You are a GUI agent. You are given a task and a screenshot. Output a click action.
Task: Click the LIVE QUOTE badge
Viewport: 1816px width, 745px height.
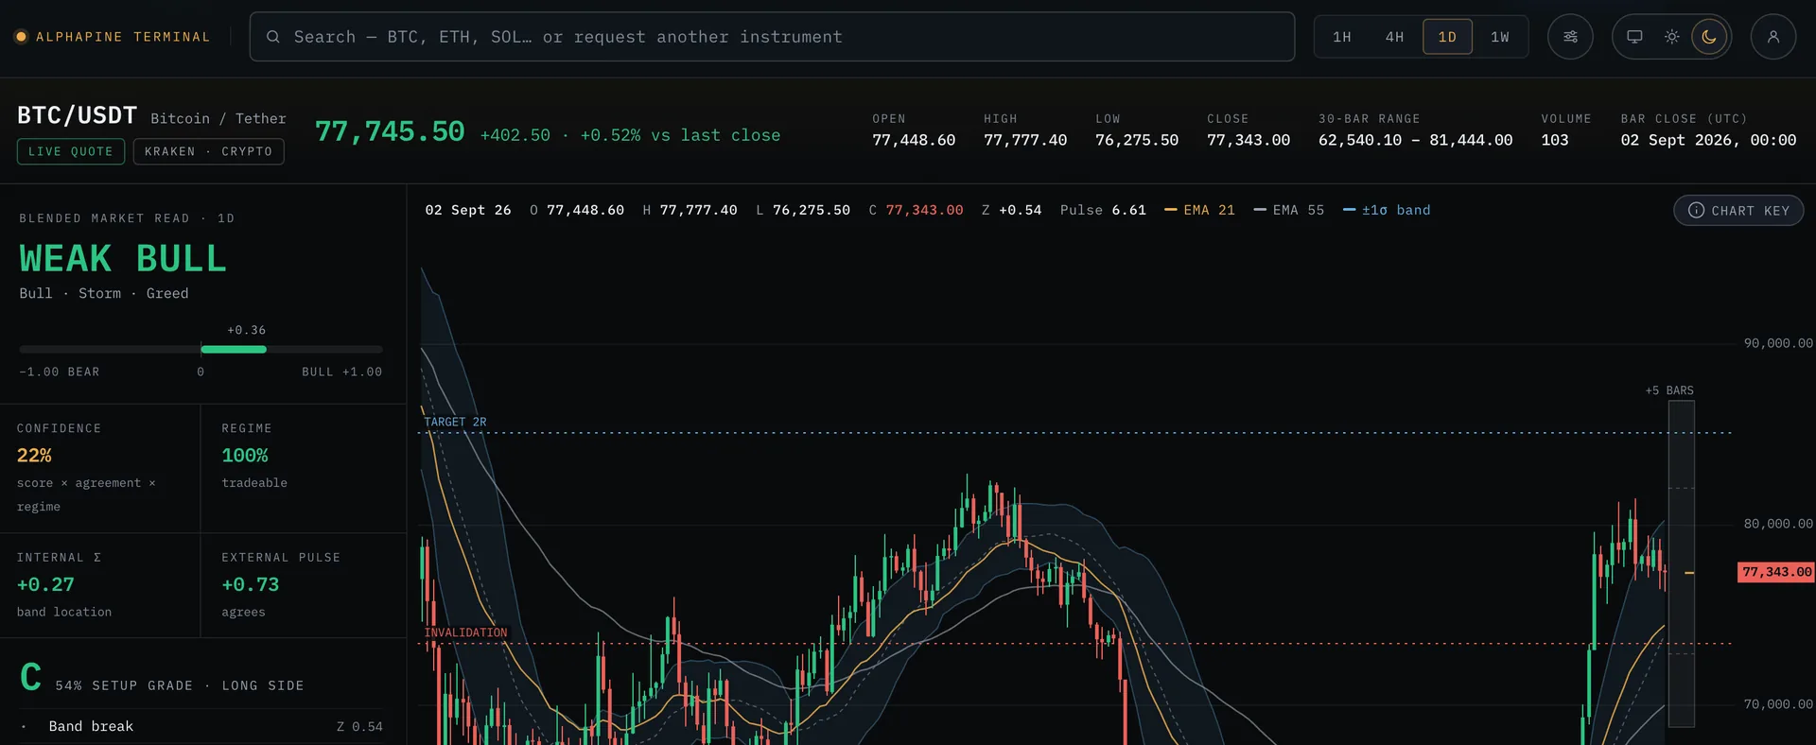click(x=71, y=151)
